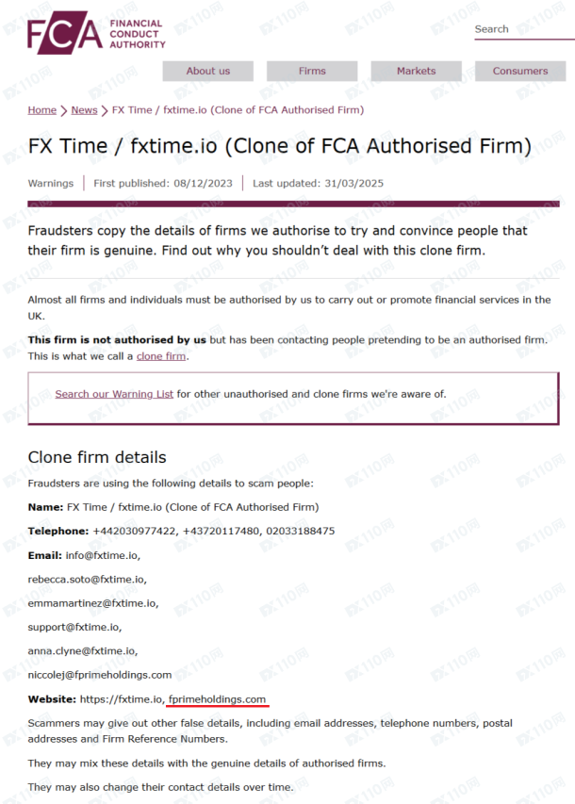Open the Consumers menu
Image resolution: width=575 pixels, height=804 pixels.
(x=520, y=71)
